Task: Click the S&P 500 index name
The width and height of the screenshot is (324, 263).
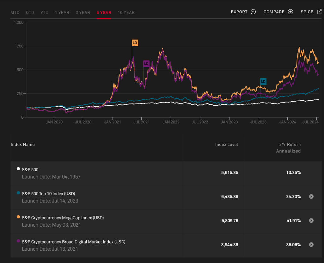Action: pyautogui.click(x=30, y=170)
